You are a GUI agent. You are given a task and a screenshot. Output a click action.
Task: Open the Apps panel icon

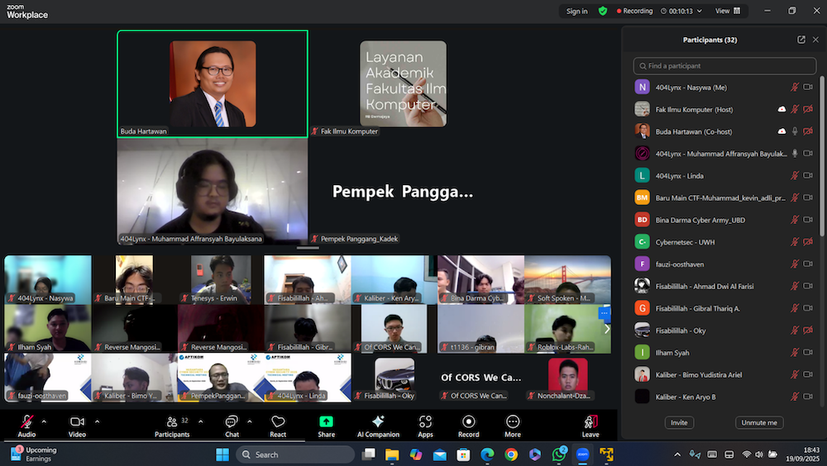(425, 425)
